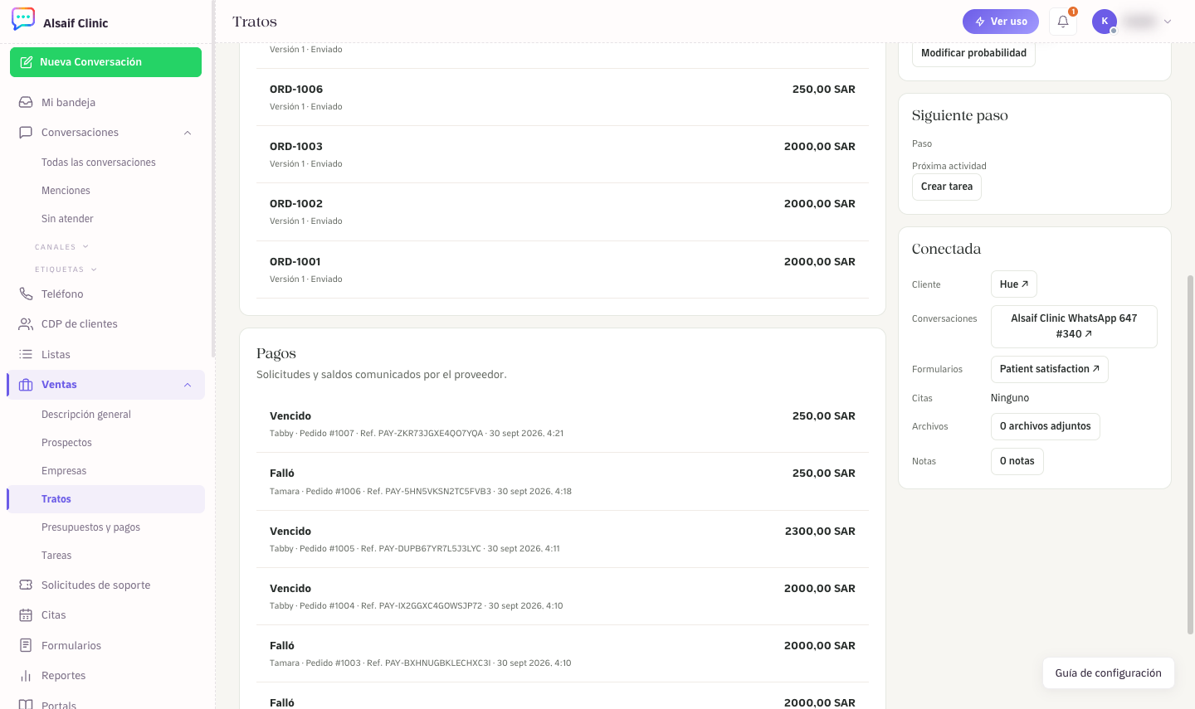
Task: Open Alsaif Clinic WhatsApp 647 #340 conversation
Action: click(x=1074, y=326)
